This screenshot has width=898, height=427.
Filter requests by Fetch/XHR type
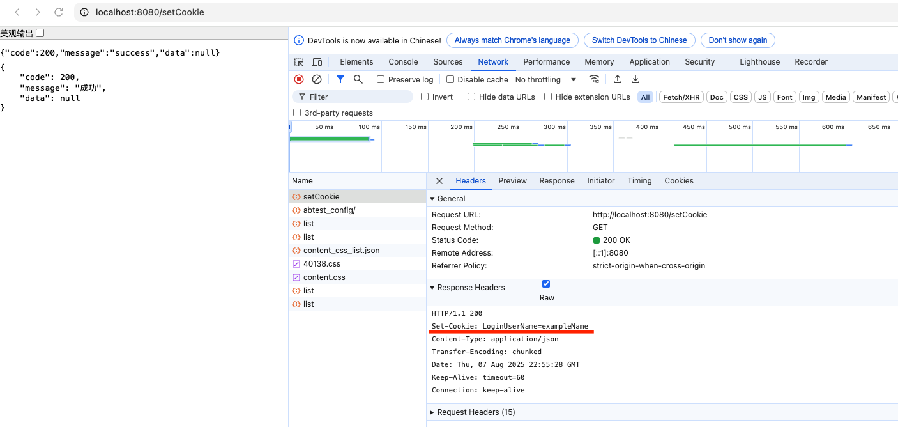coord(681,97)
